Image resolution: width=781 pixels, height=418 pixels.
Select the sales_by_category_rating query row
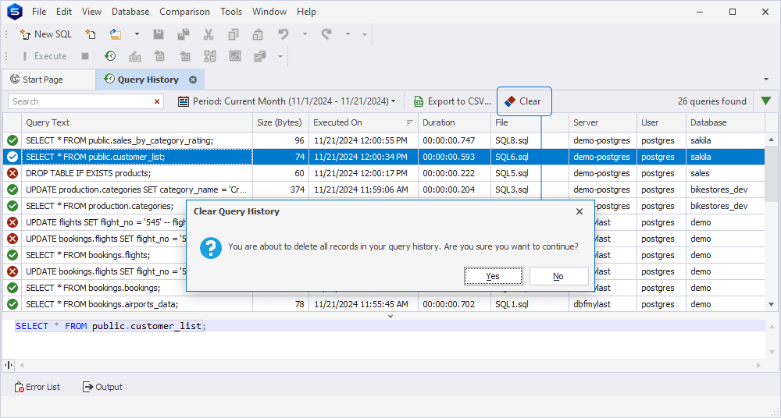point(383,140)
